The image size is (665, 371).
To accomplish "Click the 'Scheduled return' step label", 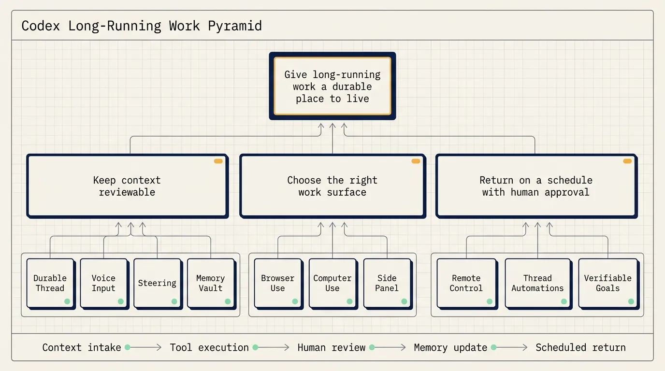I will (x=580, y=347).
